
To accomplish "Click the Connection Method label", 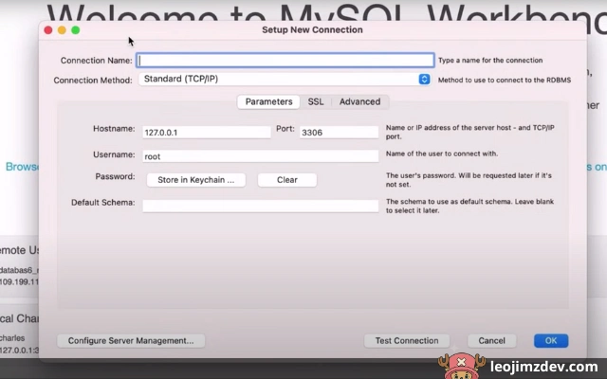I will pyautogui.click(x=93, y=81).
